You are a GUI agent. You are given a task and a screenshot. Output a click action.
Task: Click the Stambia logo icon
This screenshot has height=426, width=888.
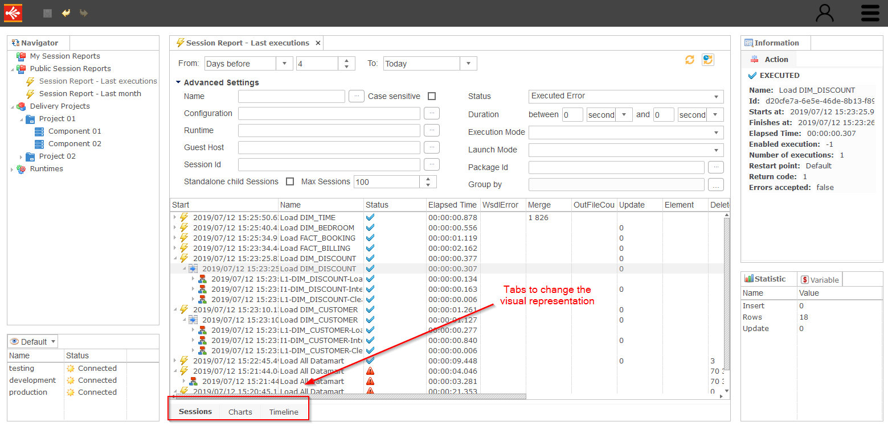(13, 13)
